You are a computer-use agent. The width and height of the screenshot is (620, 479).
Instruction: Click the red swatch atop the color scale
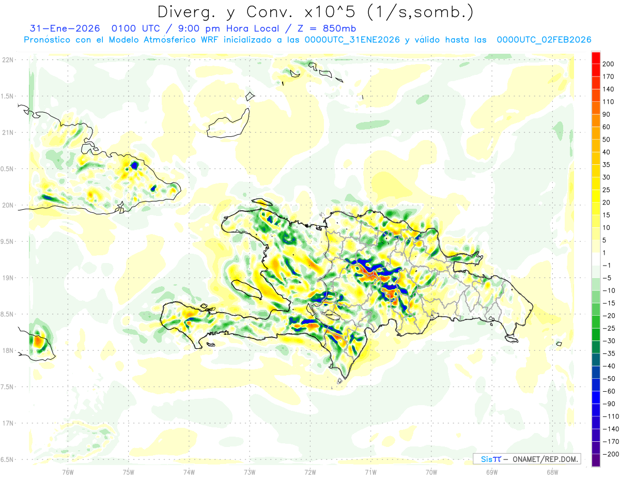pyautogui.click(x=596, y=58)
